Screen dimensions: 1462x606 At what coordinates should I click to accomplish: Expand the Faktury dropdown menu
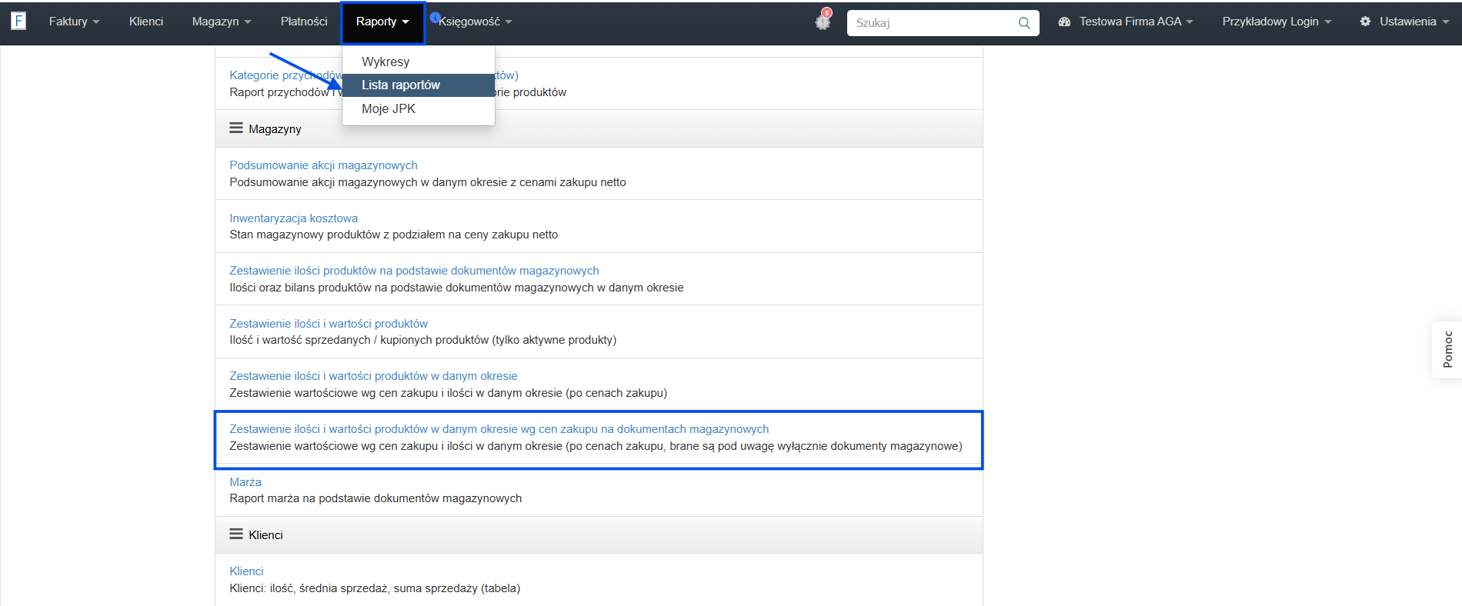tap(74, 22)
